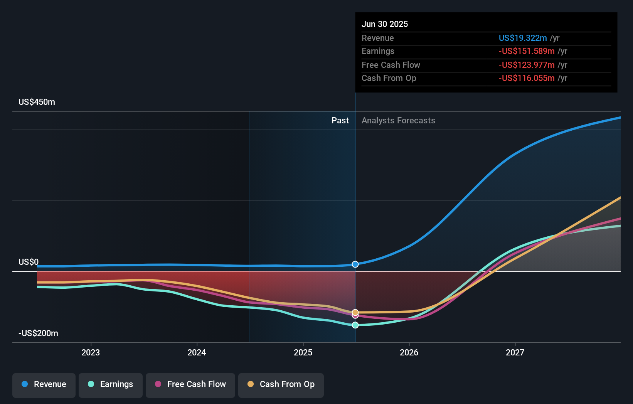Viewport: 633px width, 404px height.
Task: Toggle the Earnings legend button
Action: click(x=111, y=385)
